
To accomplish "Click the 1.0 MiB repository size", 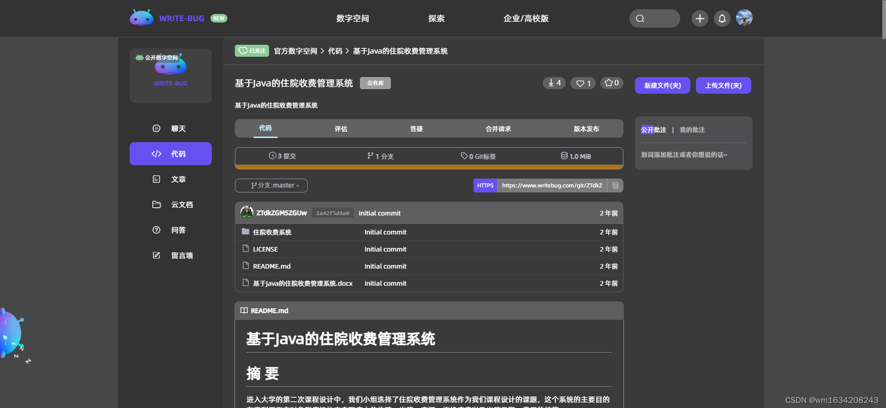I will (576, 156).
